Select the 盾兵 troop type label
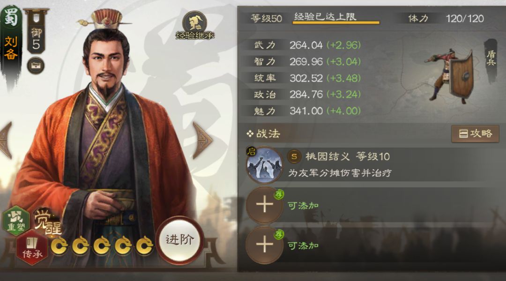Viewport: 506px width, 281px height. point(491,59)
